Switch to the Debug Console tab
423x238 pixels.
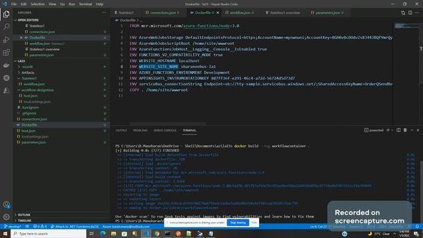point(165,130)
